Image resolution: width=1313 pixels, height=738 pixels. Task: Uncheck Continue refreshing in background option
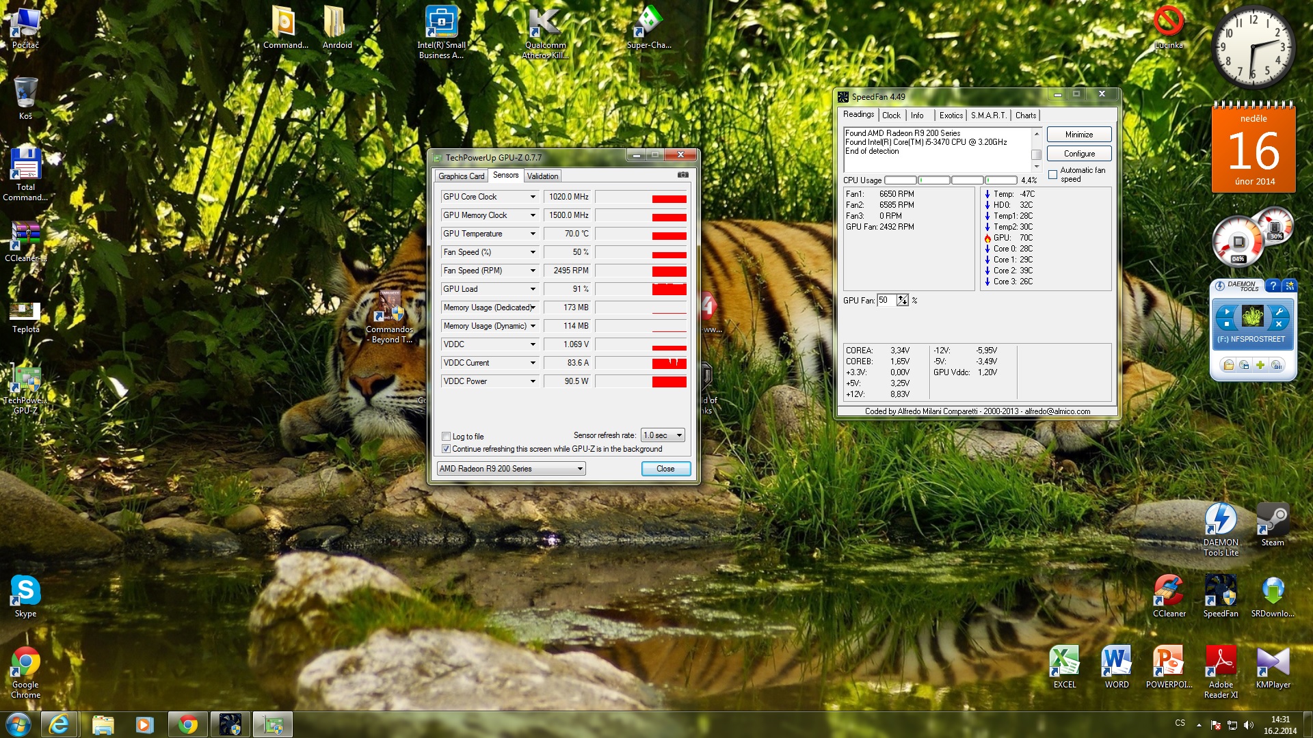(x=447, y=449)
